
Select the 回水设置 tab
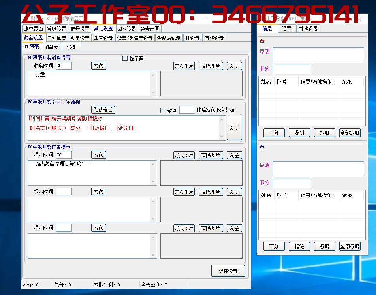coord(127,29)
